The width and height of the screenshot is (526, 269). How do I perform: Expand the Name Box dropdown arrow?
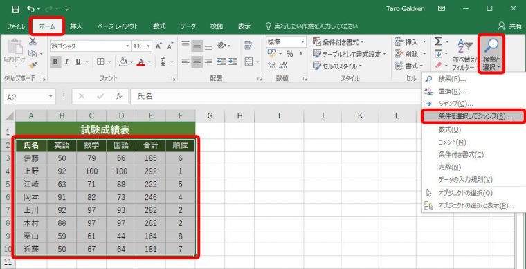click(51, 97)
